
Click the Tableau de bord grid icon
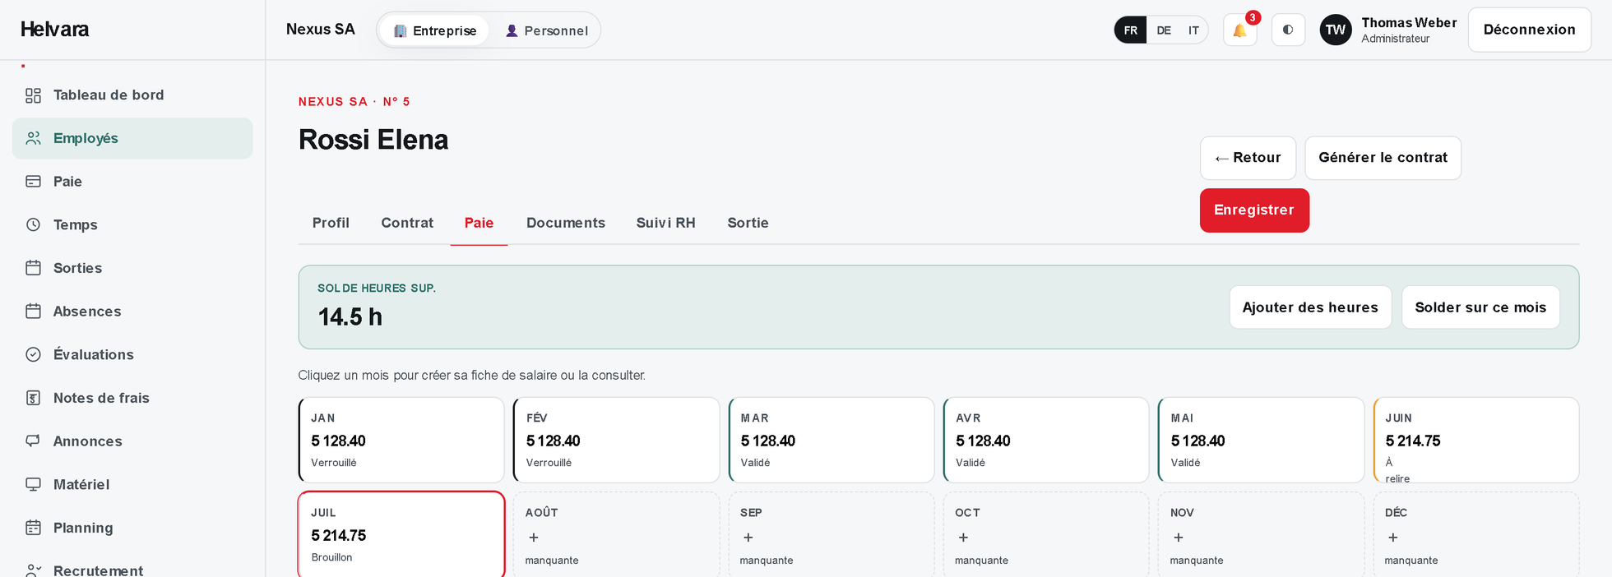click(x=33, y=95)
